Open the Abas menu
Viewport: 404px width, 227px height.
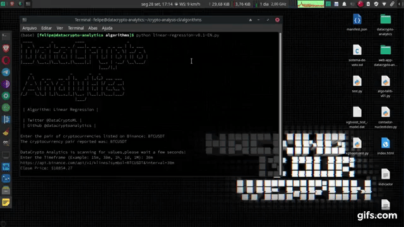pyautogui.click(x=93, y=28)
